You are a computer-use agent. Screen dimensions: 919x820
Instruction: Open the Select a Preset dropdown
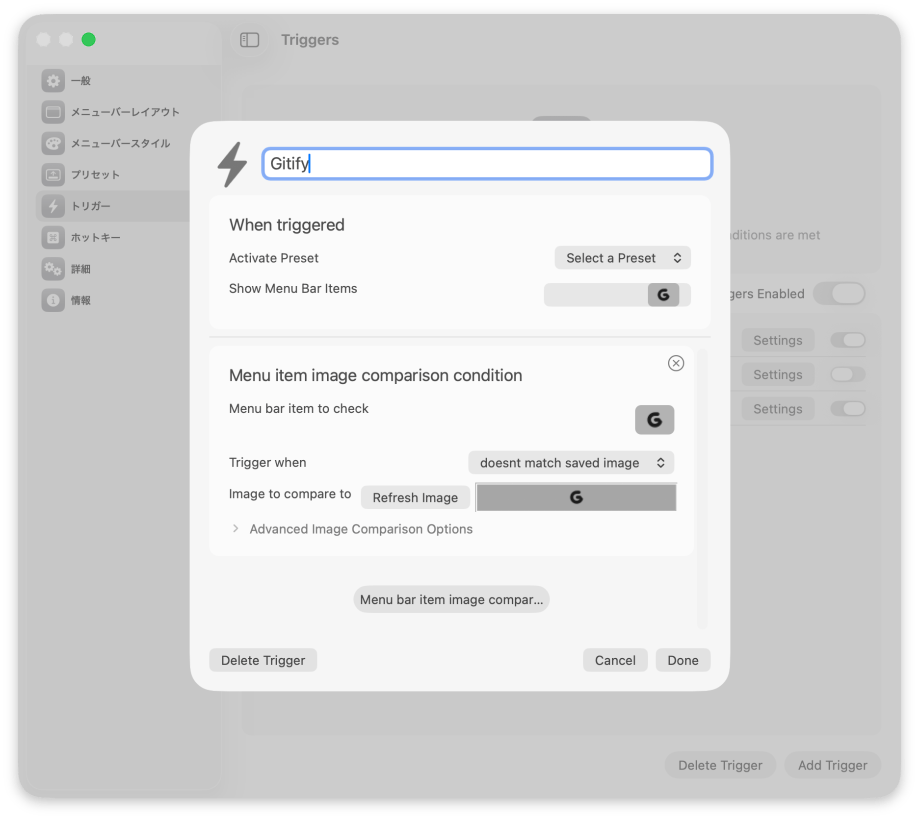click(x=622, y=258)
